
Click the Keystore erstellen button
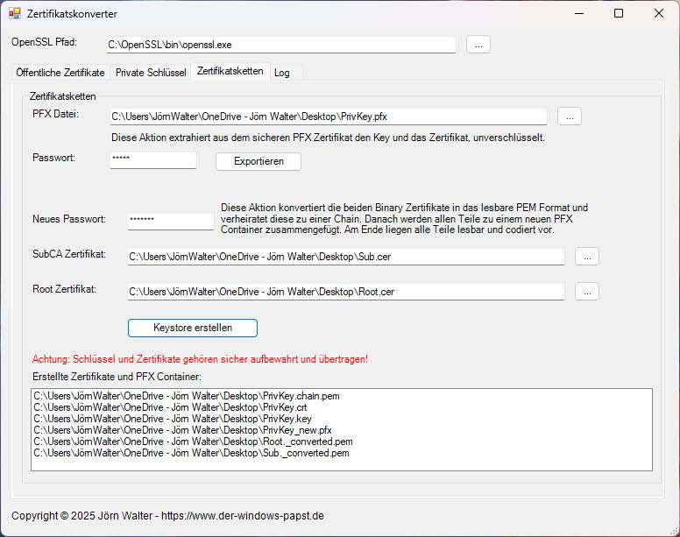(x=193, y=328)
